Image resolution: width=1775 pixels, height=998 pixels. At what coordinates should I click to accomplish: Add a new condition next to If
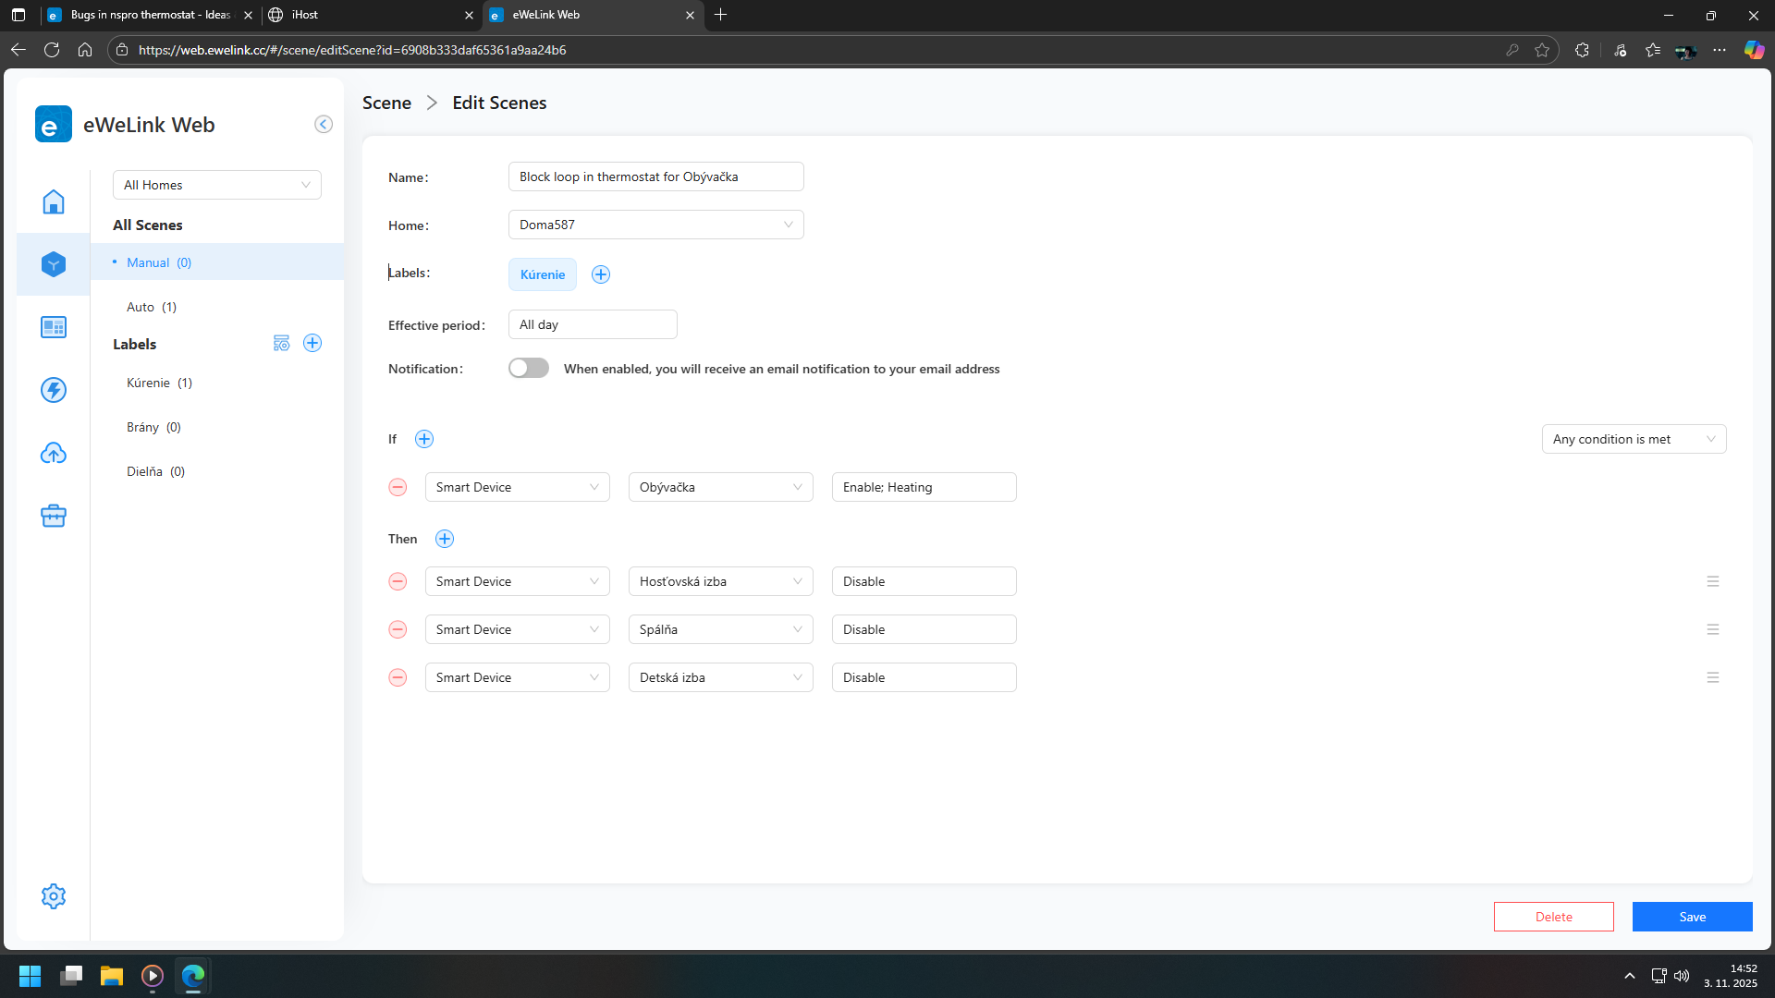[x=424, y=439]
